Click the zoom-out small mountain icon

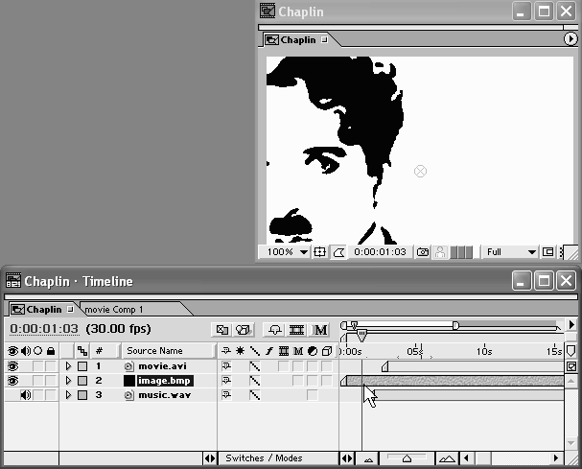(x=369, y=458)
